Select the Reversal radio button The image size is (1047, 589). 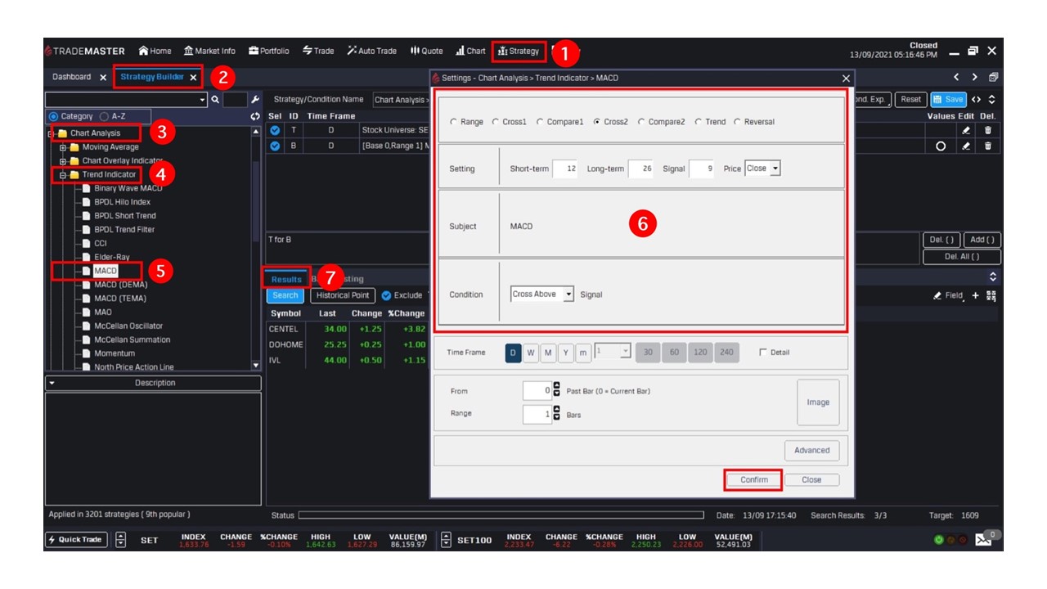(x=737, y=122)
